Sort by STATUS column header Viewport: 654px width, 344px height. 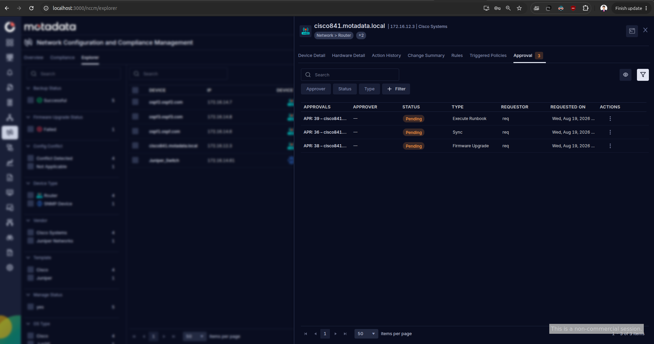click(x=411, y=107)
